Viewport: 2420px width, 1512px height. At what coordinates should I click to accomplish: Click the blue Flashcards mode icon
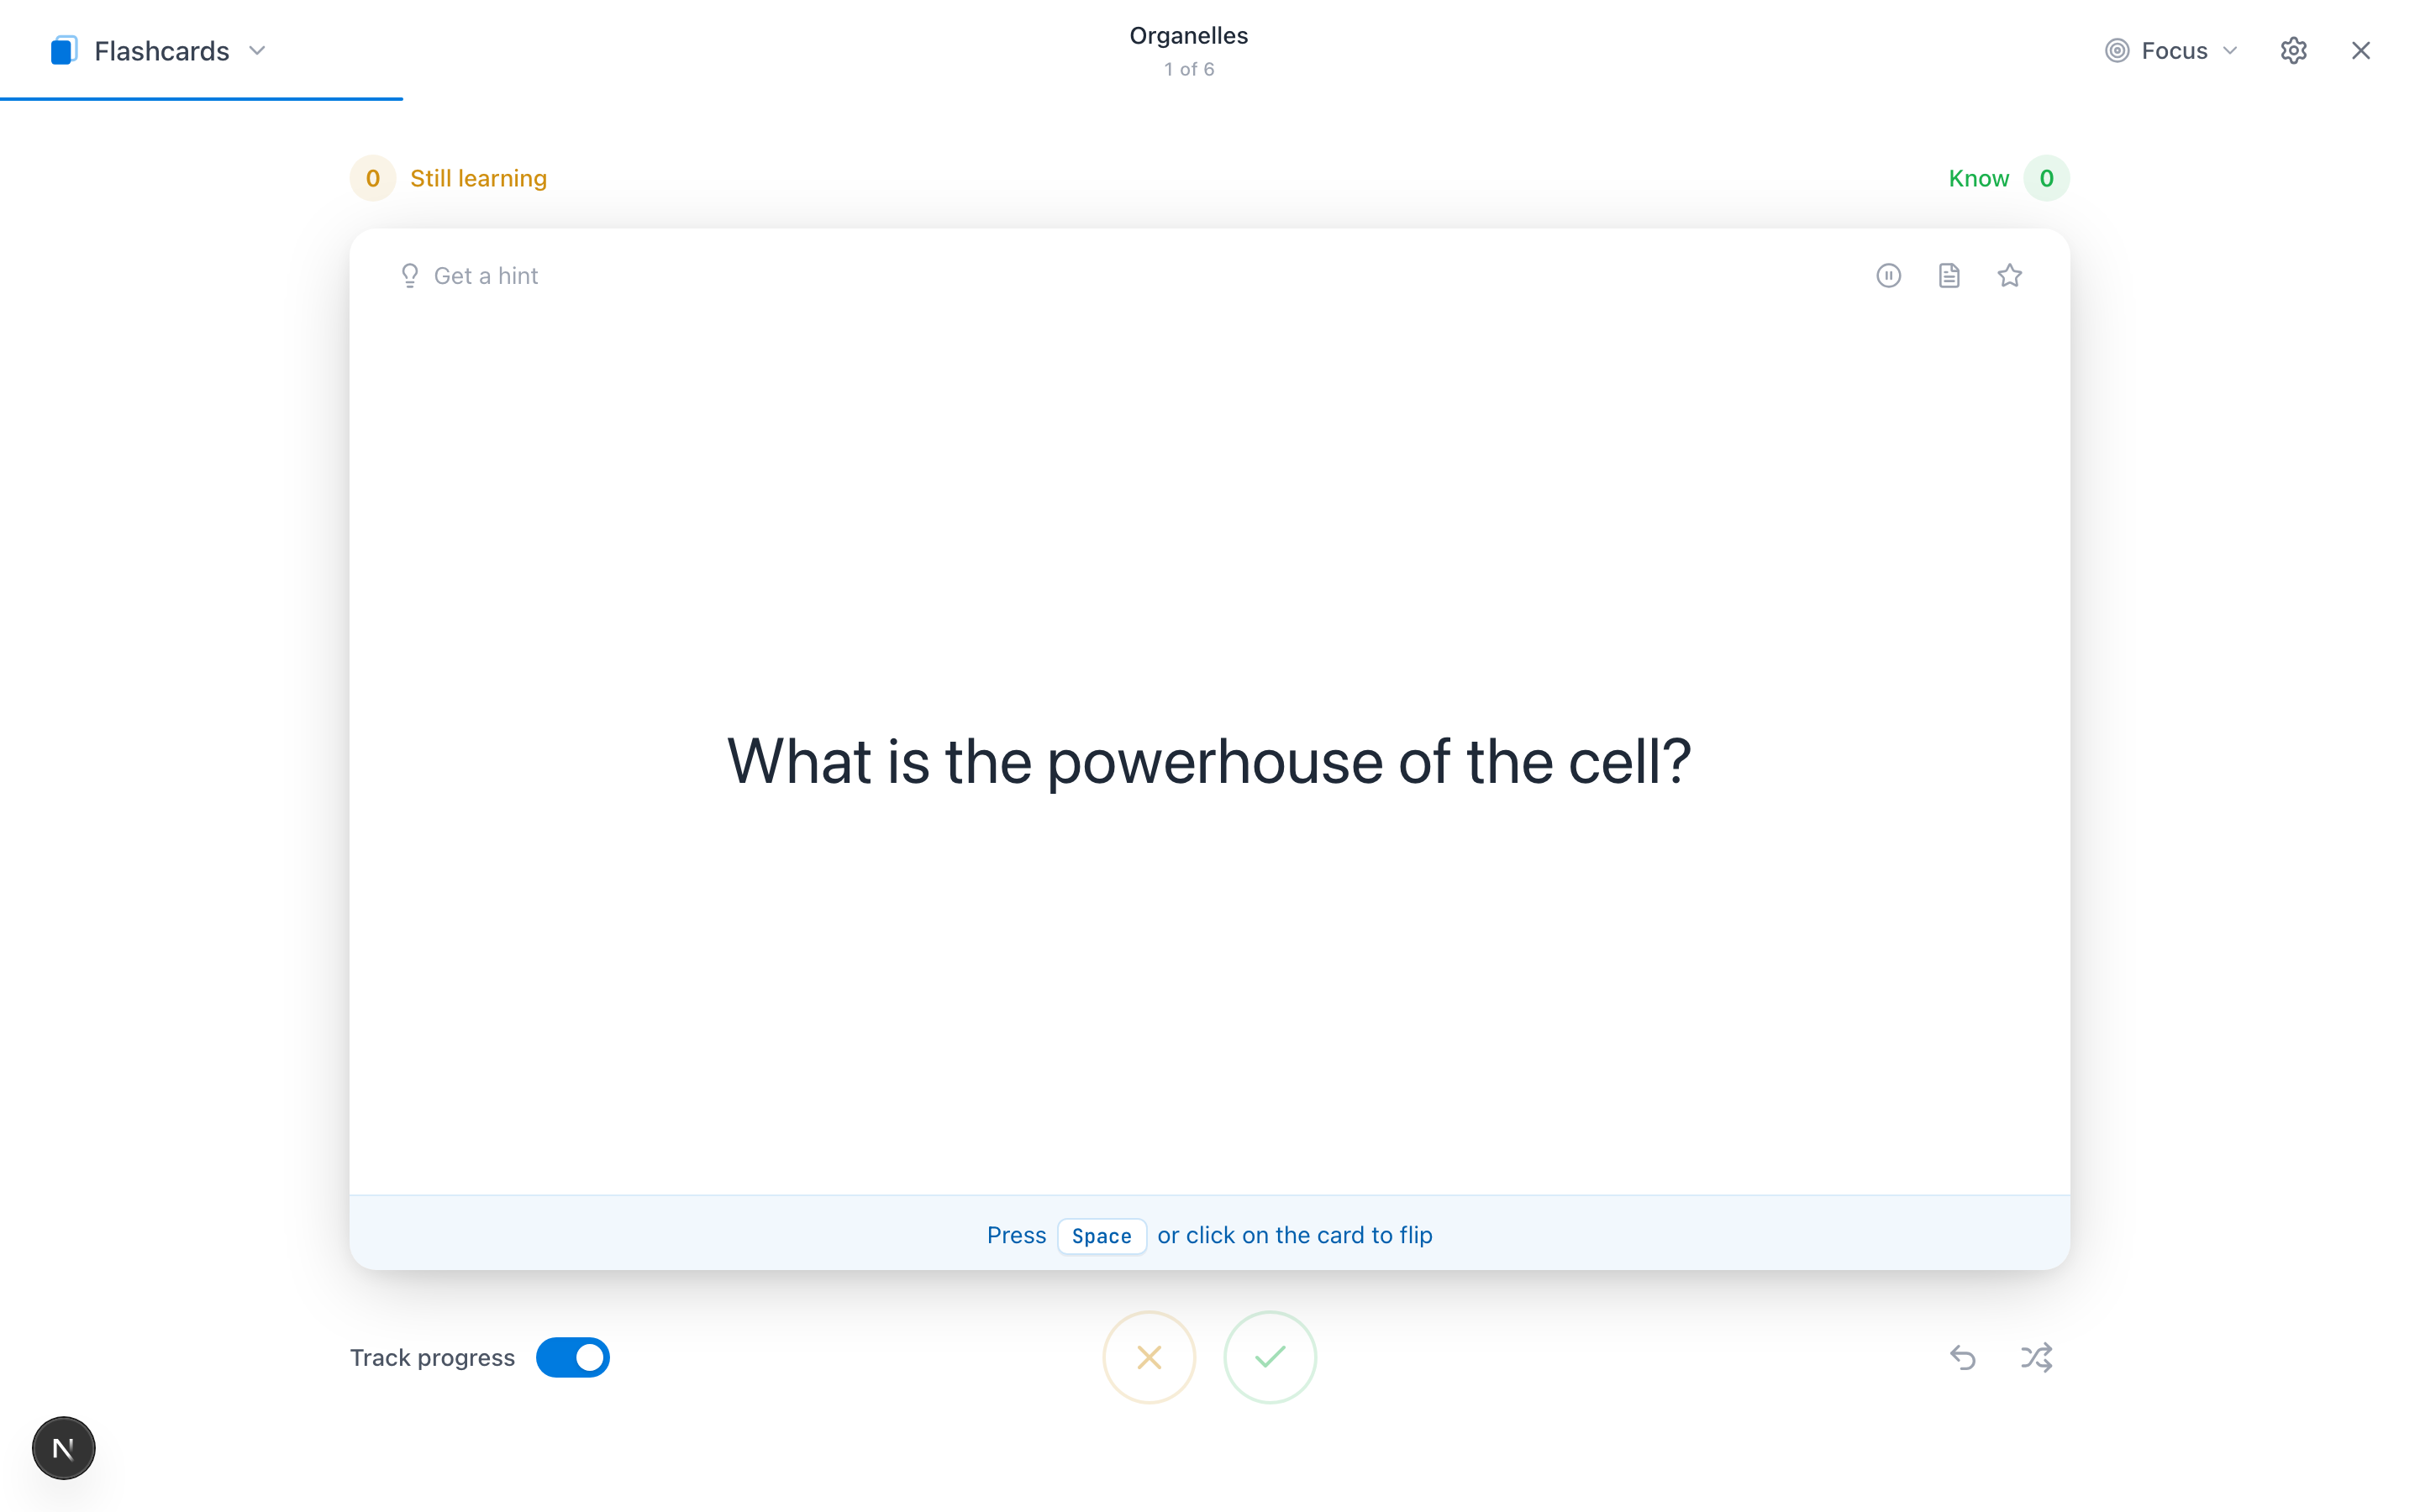coord(64,50)
